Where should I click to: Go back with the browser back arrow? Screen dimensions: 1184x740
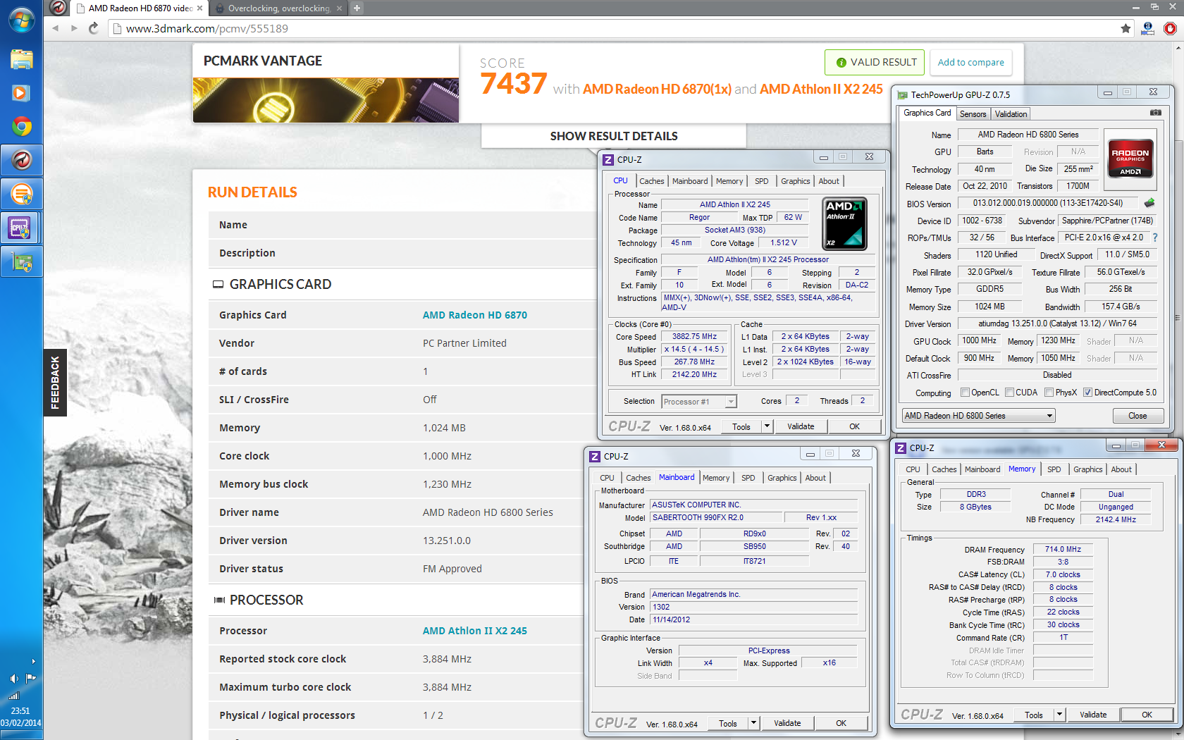coord(56,28)
